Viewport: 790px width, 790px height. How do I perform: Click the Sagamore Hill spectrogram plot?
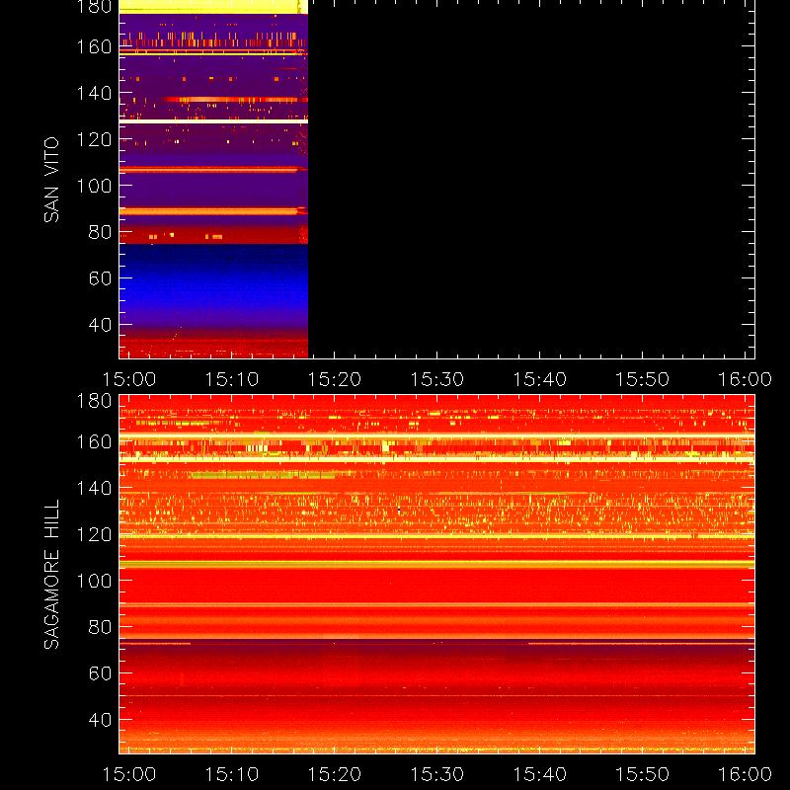(x=436, y=574)
